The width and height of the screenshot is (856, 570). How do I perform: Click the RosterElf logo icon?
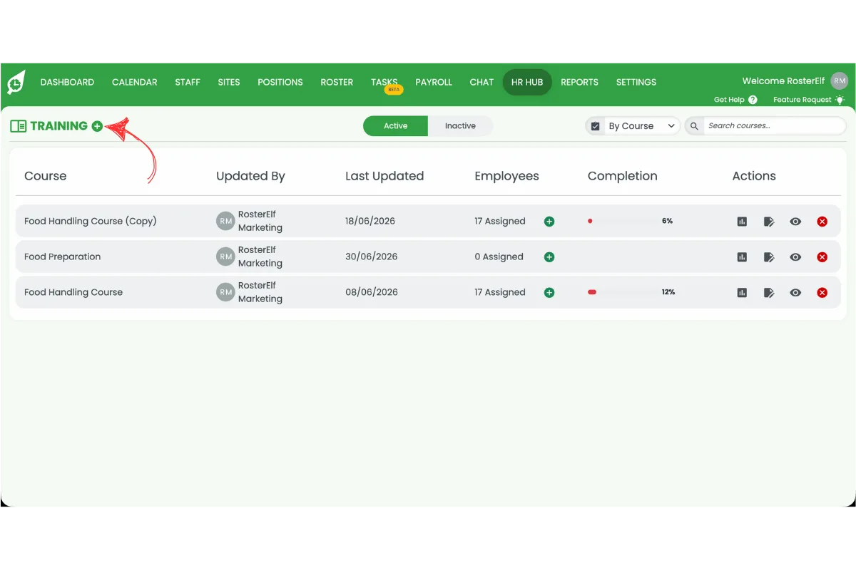coord(16,82)
